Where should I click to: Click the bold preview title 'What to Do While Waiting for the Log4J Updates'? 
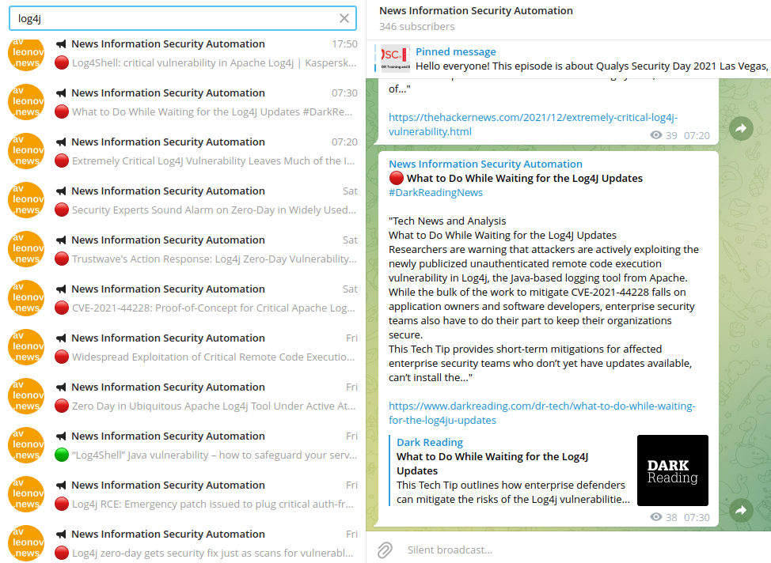pos(492,463)
